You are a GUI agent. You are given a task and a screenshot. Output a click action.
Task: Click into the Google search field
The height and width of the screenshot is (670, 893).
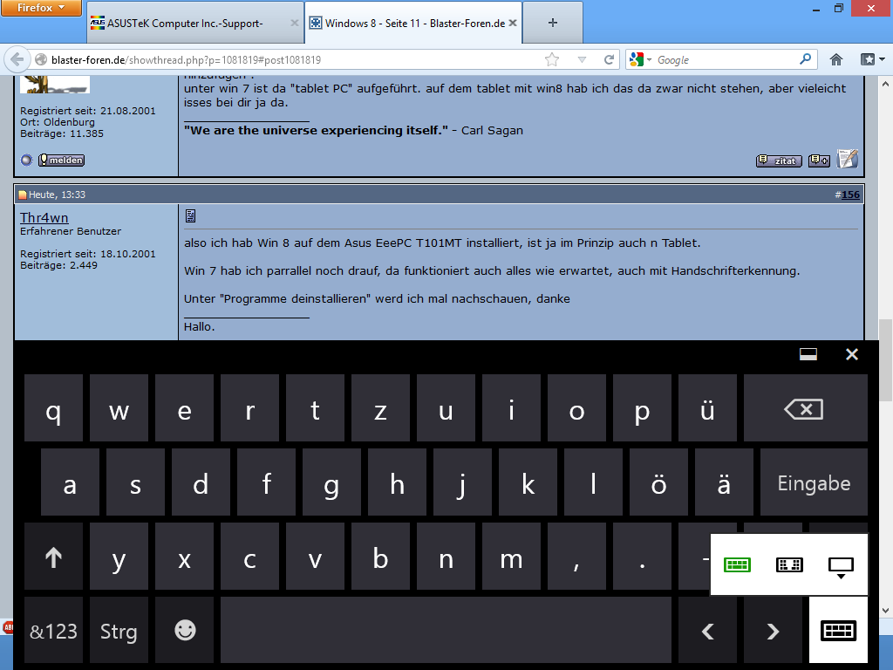724,59
